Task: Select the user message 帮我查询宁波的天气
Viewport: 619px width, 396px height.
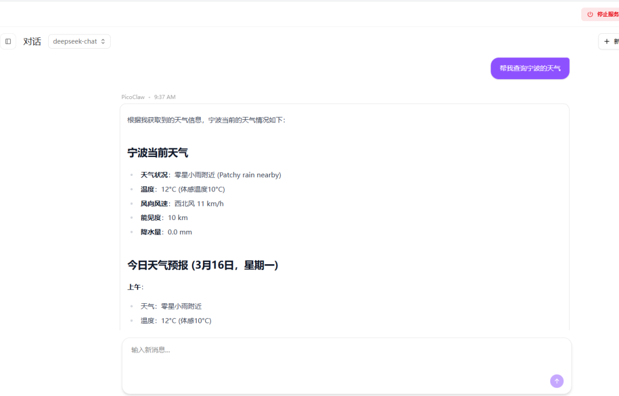Action: (530, 68)
